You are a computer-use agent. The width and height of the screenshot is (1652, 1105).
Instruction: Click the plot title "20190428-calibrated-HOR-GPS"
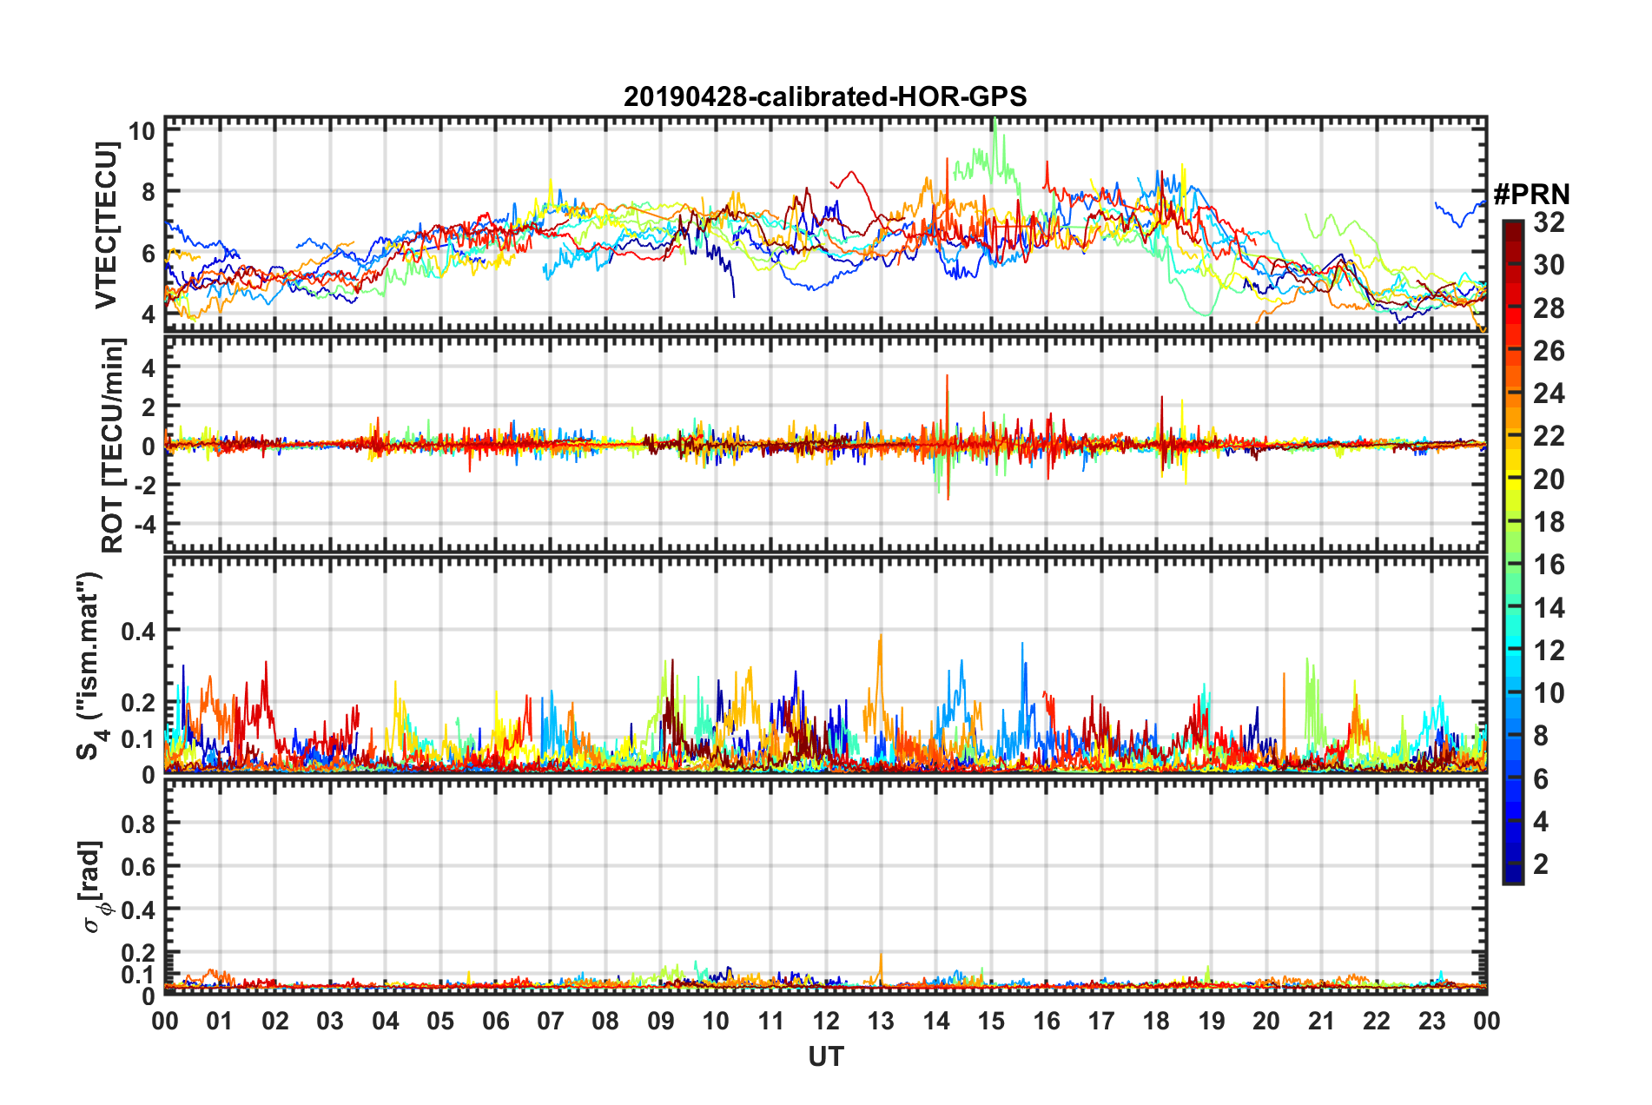click(825, 96)
